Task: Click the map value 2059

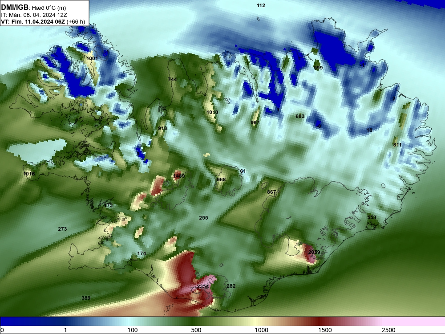Action: 314,252
